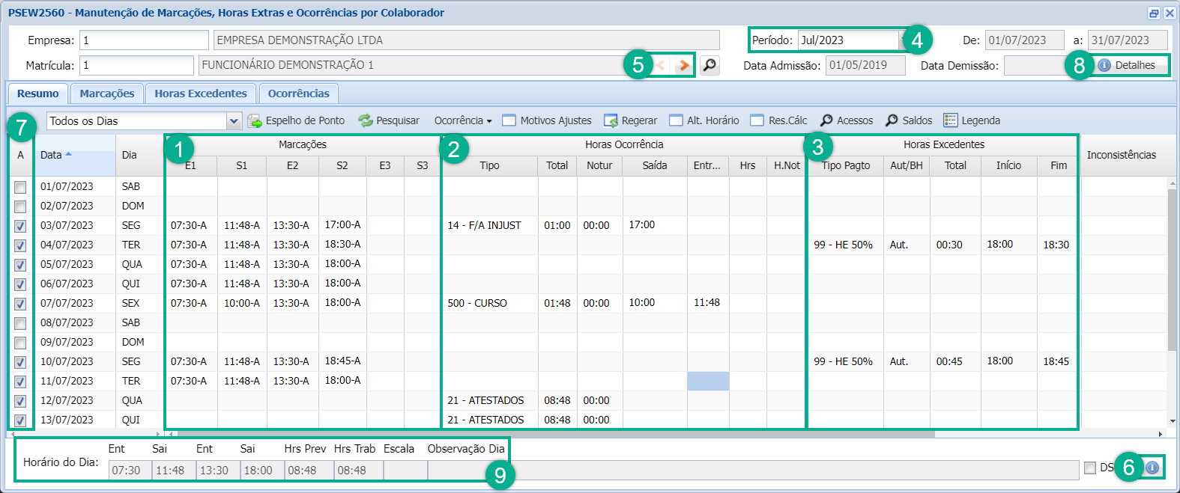Screen dimensions: 1180x493
Task: Switch to the Marcações tab
Action: click(x=107, y=94)
